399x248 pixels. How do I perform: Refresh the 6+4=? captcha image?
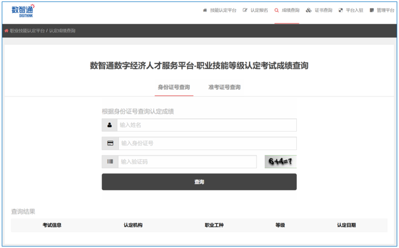[280, 162]
